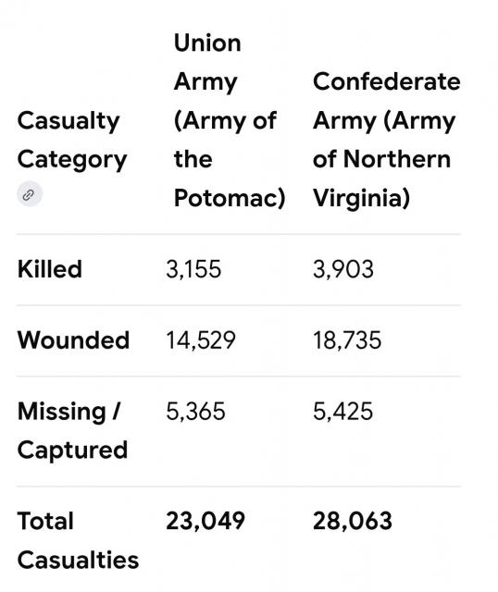498x592 pixels.
Task: Click Union killed value 3,155
Action: pos(193,269)
